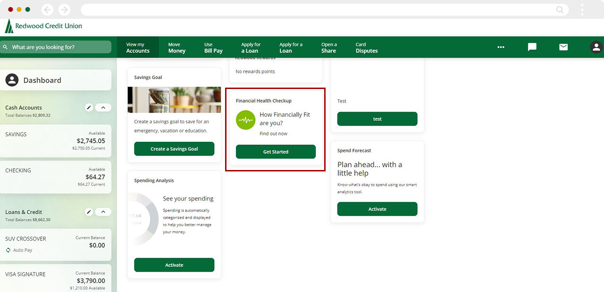Select the SAVINGS account card
The height and width of the screenshot is (292, 604).
56,141
